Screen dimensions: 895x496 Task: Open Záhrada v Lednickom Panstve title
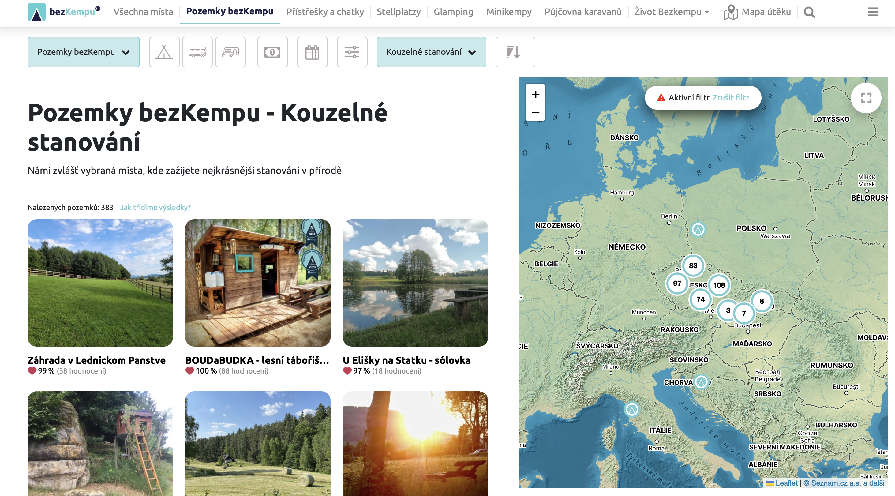point(97,360)
